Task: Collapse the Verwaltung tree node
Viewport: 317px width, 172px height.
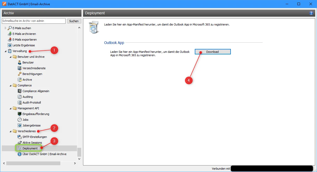Action: [x=5, y=51]
